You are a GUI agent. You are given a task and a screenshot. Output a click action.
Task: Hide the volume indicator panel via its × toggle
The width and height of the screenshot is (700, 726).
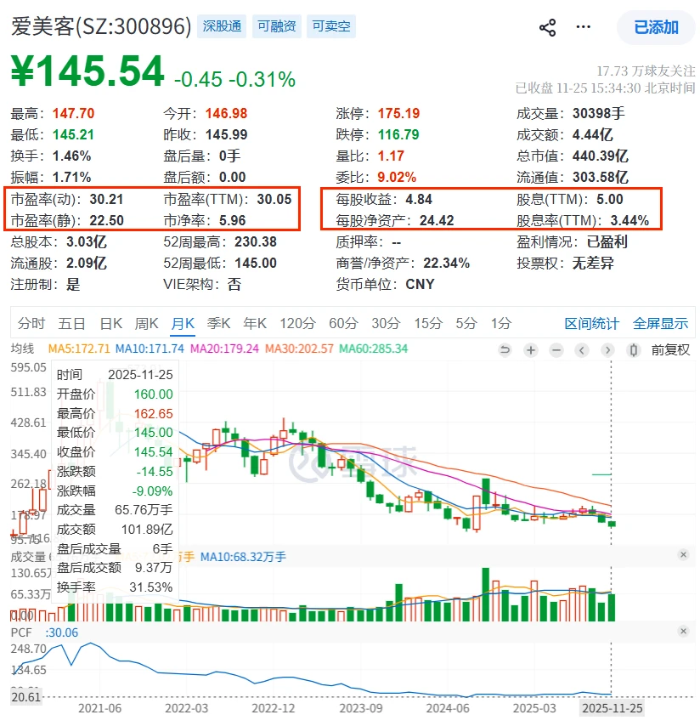tap(684, 554)
